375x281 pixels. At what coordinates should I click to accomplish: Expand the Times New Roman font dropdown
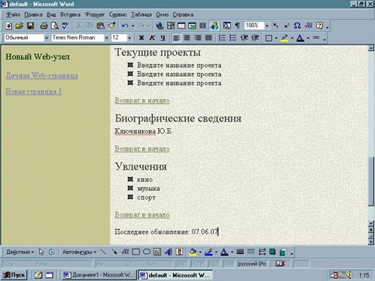107,38
